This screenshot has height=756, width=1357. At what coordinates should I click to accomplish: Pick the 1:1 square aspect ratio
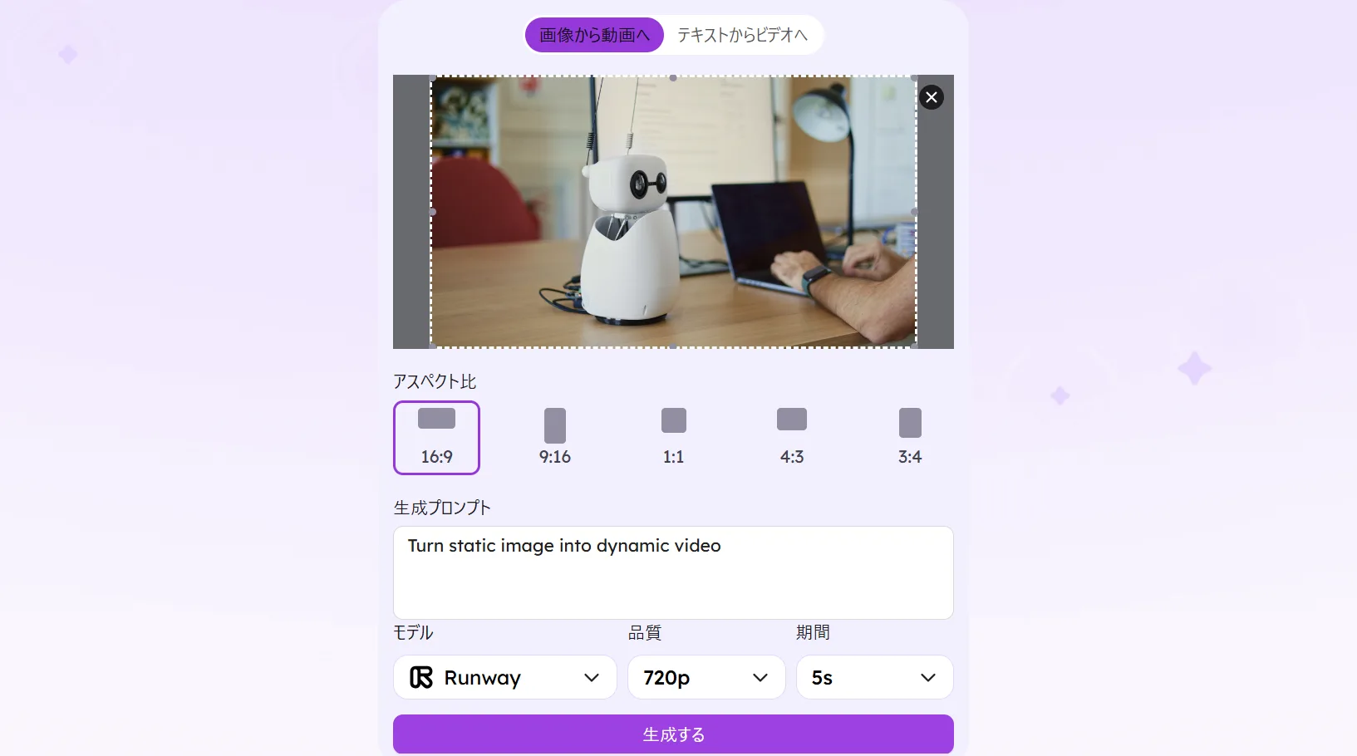coord(673,438)
